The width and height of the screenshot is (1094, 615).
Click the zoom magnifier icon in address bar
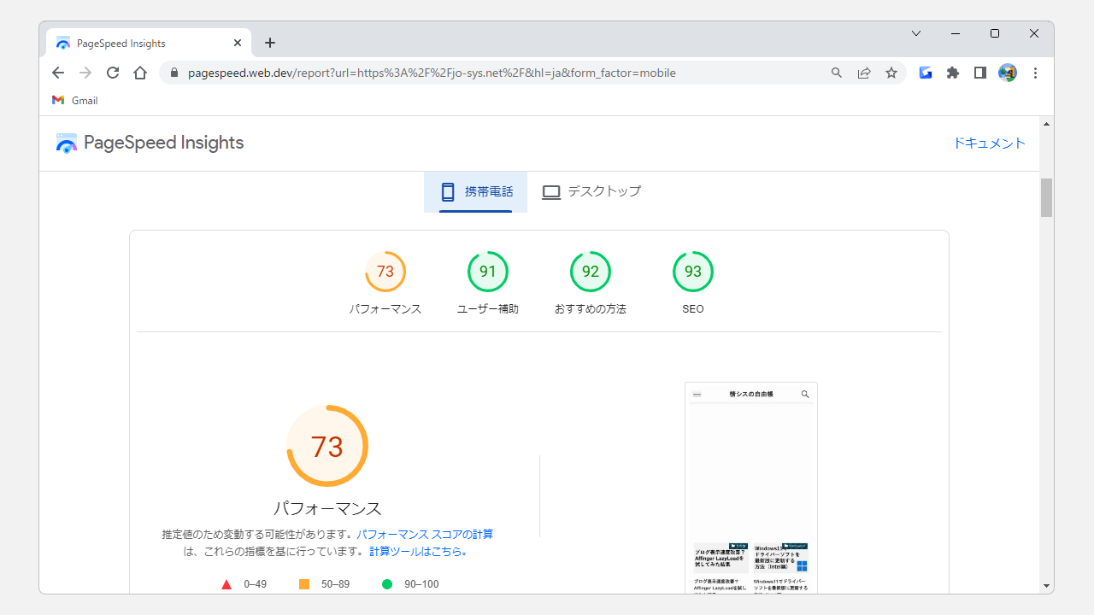837,73
